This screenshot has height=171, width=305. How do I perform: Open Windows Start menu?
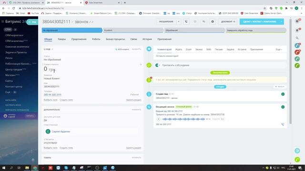tap(4, 168)
